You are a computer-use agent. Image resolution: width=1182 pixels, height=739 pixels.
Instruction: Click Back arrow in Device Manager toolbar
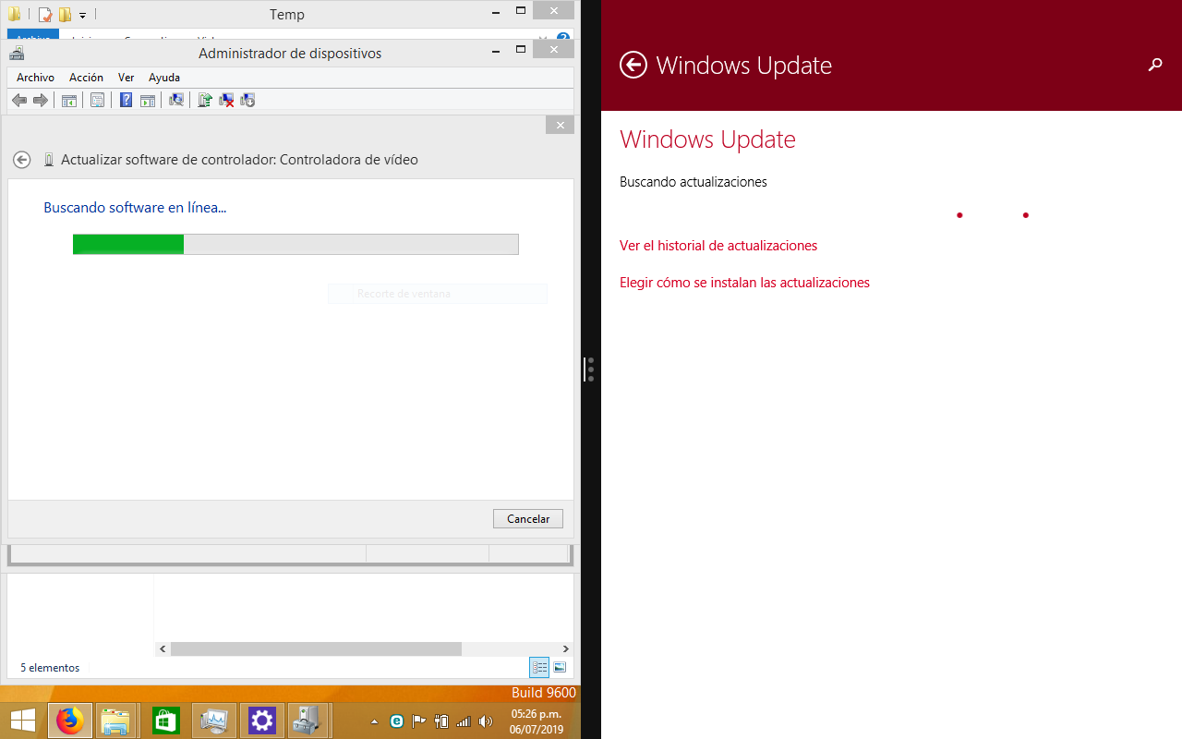pos(19,101)
